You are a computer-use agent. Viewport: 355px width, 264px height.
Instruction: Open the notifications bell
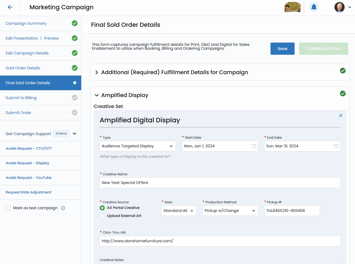[x=314, y=7]
